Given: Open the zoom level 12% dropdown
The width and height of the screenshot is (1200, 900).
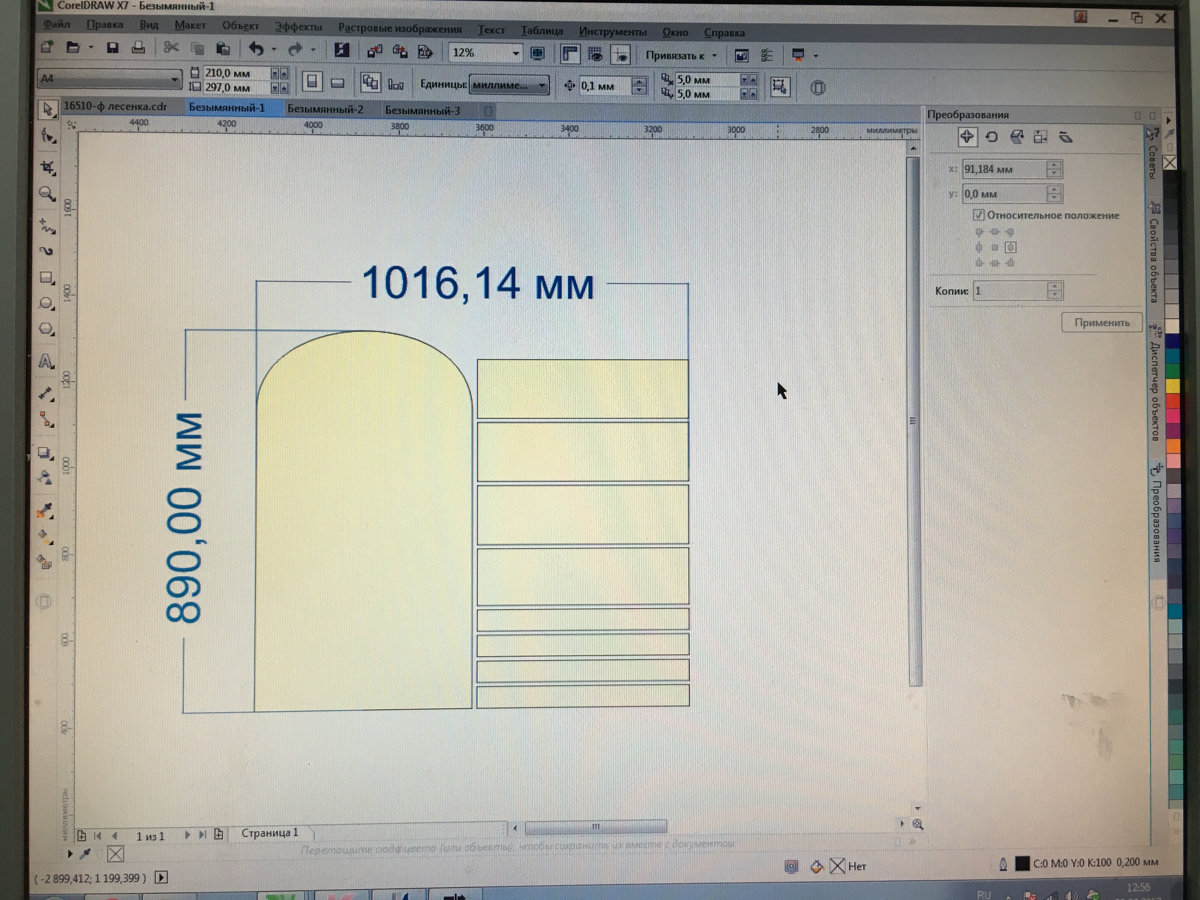Looking at the screenshot, I should 515,53.
